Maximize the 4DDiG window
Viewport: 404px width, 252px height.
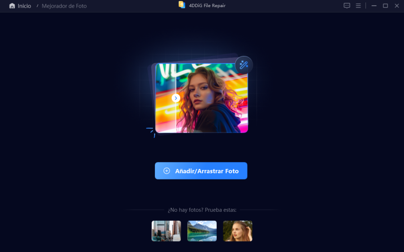click(385, 6)
